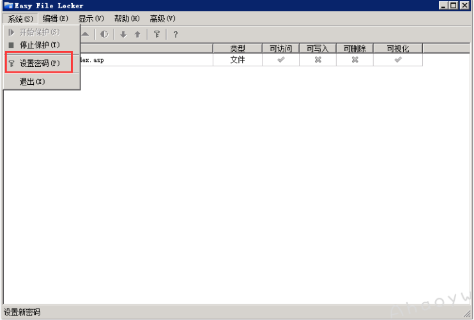Click the move up arrow toolbar icon

tap(137, 34)
